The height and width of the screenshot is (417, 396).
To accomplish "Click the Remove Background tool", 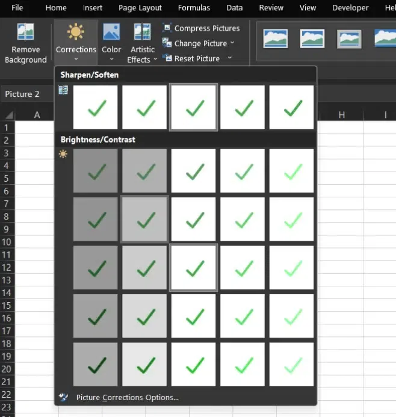I will pos(25,43).
